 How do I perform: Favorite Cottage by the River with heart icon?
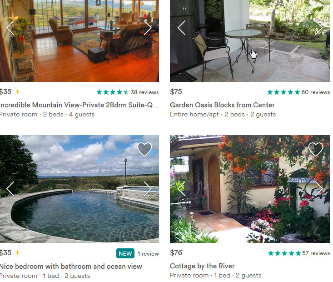click(316, 149)
